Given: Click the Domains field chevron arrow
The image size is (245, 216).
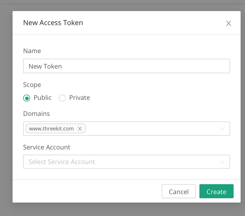Looking at the screenshot, I should [222, 129].
